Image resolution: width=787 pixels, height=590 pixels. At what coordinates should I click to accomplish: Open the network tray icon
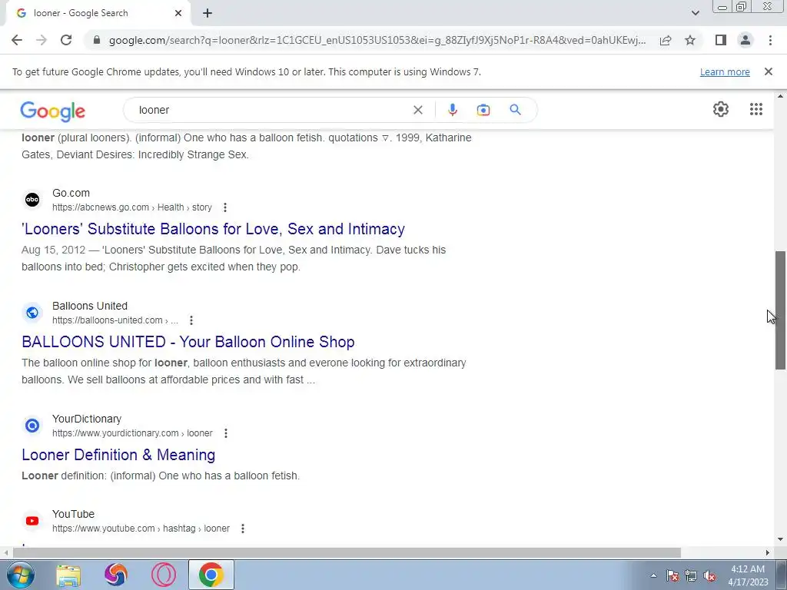(x=691, y=575)
